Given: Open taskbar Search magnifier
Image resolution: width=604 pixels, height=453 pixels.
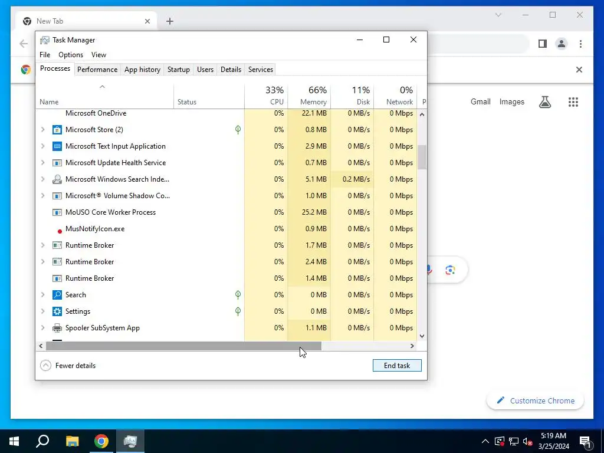Looking at the screenshot, I should point(42,441).
